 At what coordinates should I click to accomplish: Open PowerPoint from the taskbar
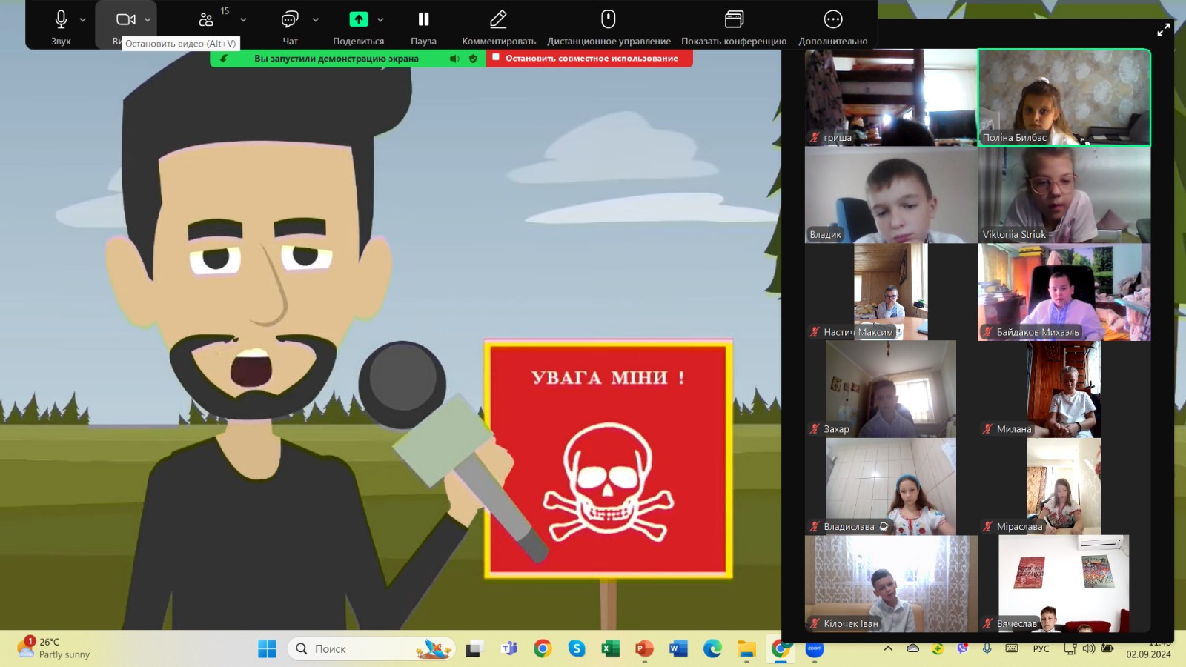(643, 649)
